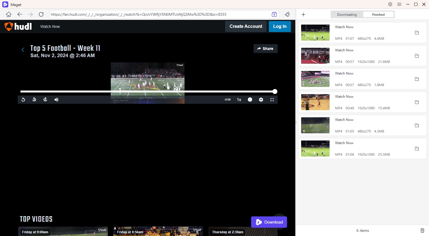Click the video progress slider handle
The height and width of the screenshot is (236, 429).
(x=275, y=92)
